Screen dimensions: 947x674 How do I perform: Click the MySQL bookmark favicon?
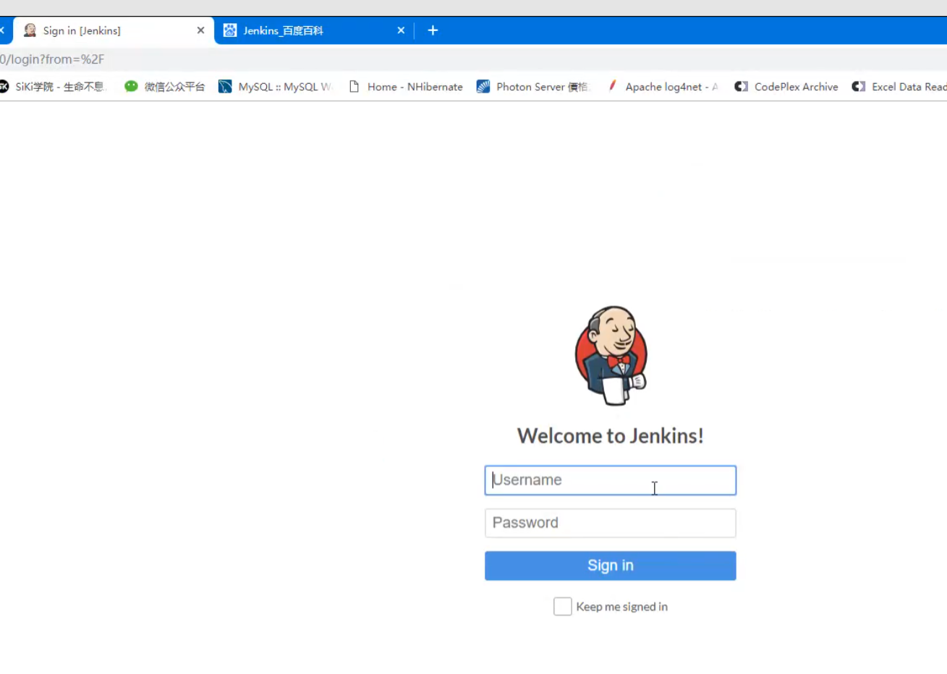click(x=225, y=87)
